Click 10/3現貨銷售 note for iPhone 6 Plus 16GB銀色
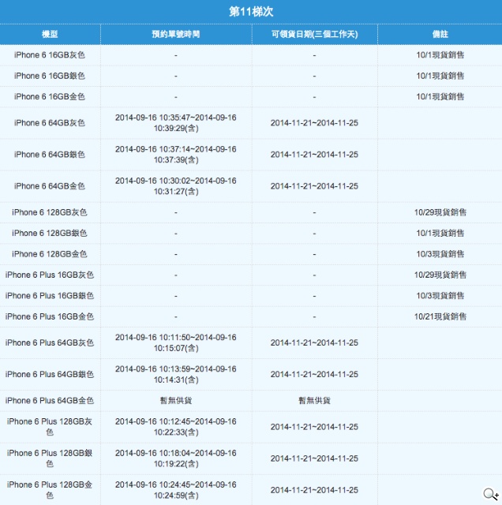The width and height of the screenshot is (502, 505). [x=440, y=296]
